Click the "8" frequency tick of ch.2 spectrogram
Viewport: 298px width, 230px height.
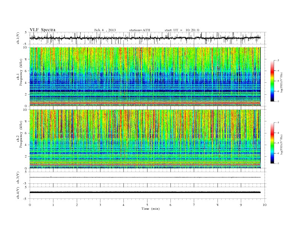pos(26,121)
